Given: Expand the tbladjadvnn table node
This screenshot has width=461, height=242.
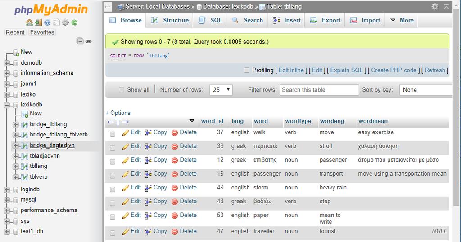Looking at the screenshot, I should pyautogui.click(x=16, y=156).
